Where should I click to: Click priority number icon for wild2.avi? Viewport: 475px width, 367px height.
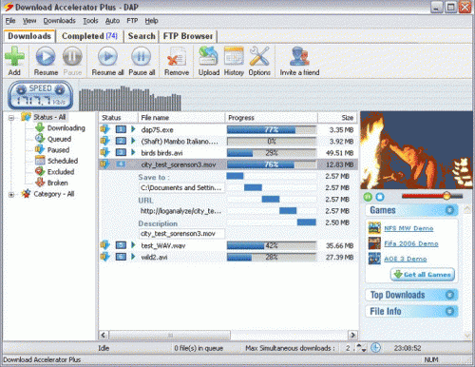121,257
